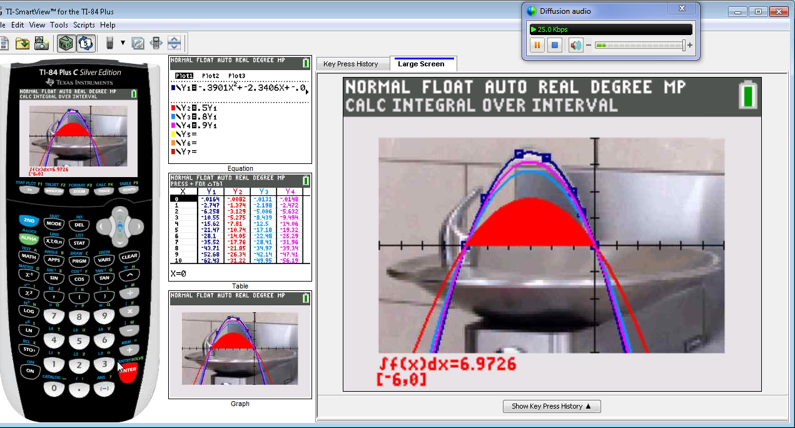The height and width of the screenshot is (428, 795).
Task: Open the calculator model dropdown arrow
Action: point(123,43)
